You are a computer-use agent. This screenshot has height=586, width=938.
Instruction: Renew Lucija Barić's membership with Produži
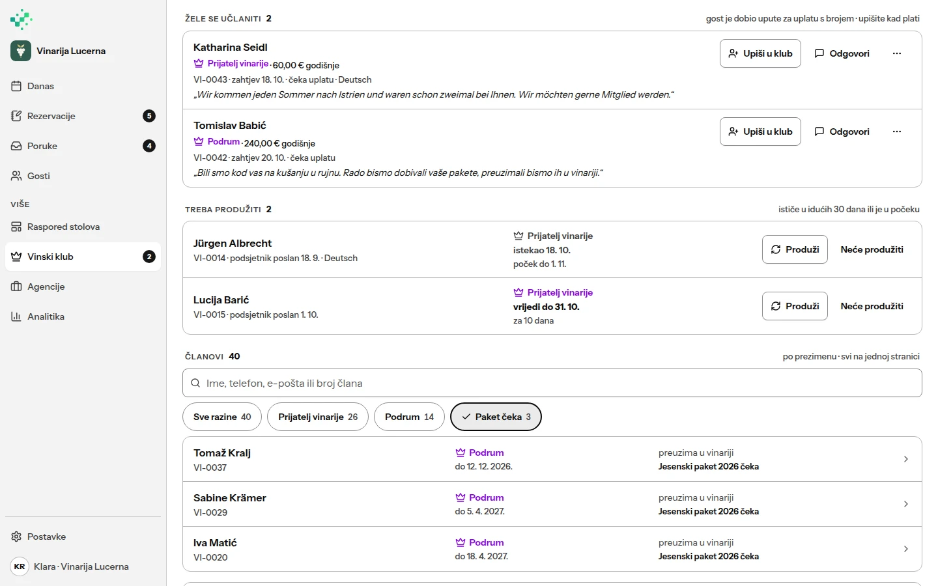[795, 306]
